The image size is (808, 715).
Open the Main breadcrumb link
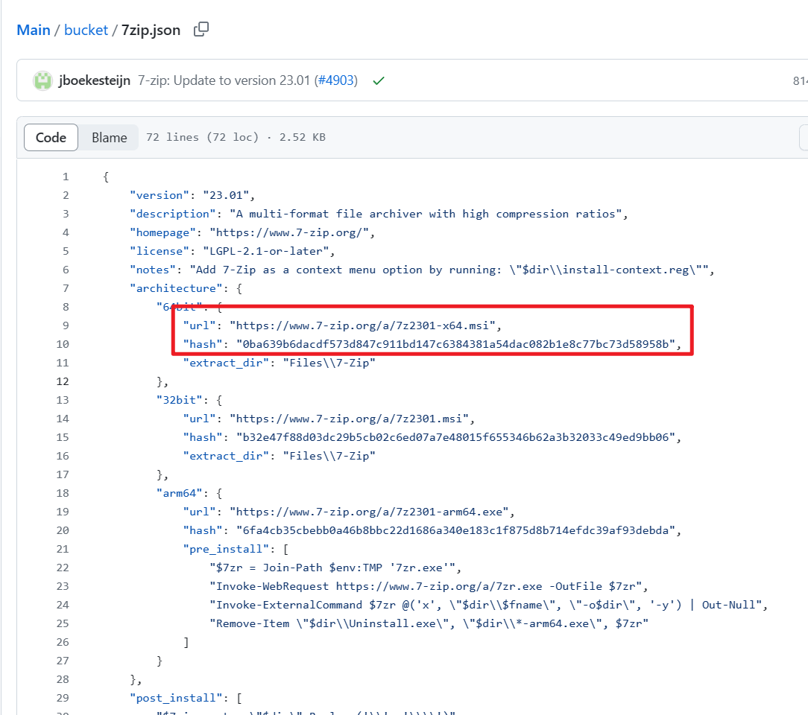click(34, 30)
